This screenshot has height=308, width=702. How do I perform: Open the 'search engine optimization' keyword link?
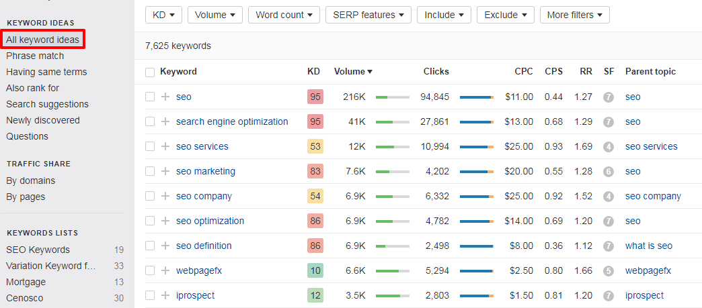click(x=232, y=121)
